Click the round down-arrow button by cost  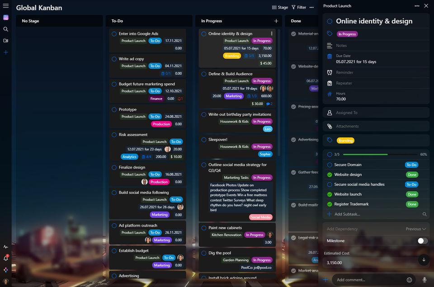424,259
